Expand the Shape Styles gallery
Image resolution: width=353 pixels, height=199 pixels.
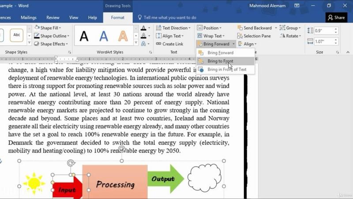tap(29, 43)
